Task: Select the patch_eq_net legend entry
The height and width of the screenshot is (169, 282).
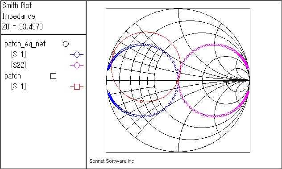Action: click(x=25, y=44)
